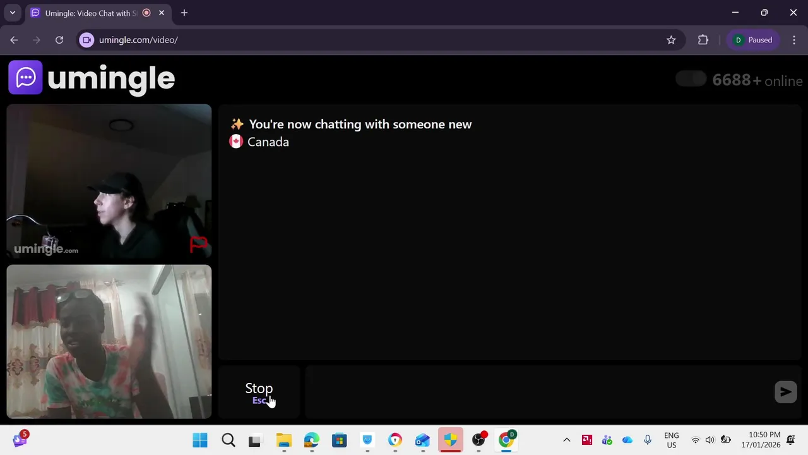The height and width of the screenshot is (455, 808).
Task: Open the camera site permissions icon
Action: 87,40
